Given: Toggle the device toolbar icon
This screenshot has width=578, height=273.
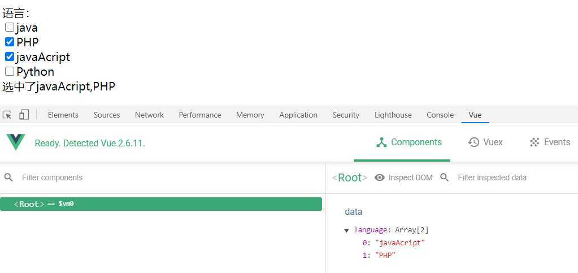Looking at the screenshot, I should click(24, 115).
